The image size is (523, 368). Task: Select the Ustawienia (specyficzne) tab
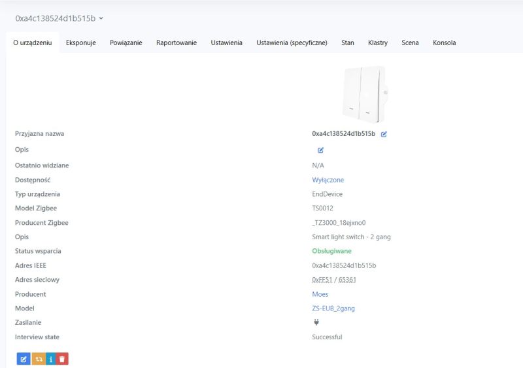point(292,42)
